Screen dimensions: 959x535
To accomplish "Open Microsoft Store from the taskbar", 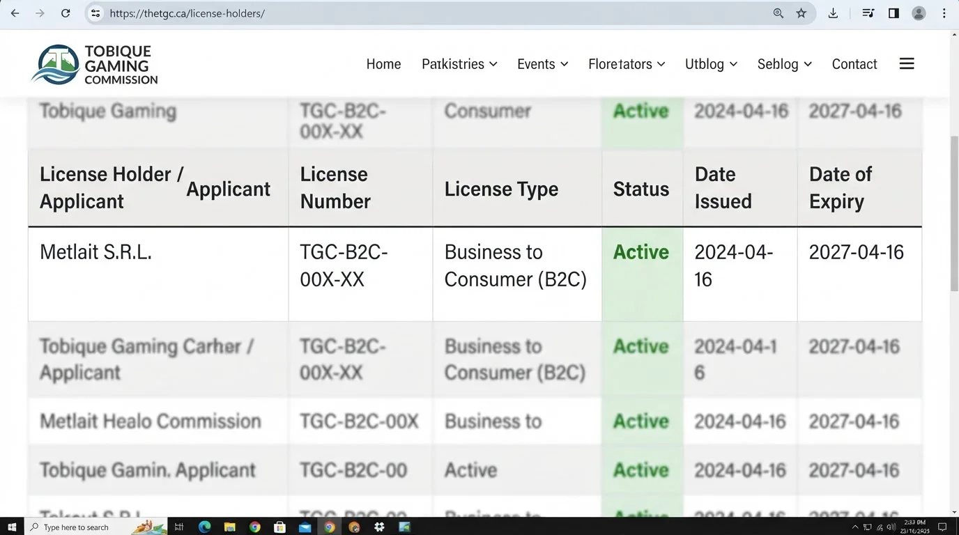I will click(x=279, y=527).
